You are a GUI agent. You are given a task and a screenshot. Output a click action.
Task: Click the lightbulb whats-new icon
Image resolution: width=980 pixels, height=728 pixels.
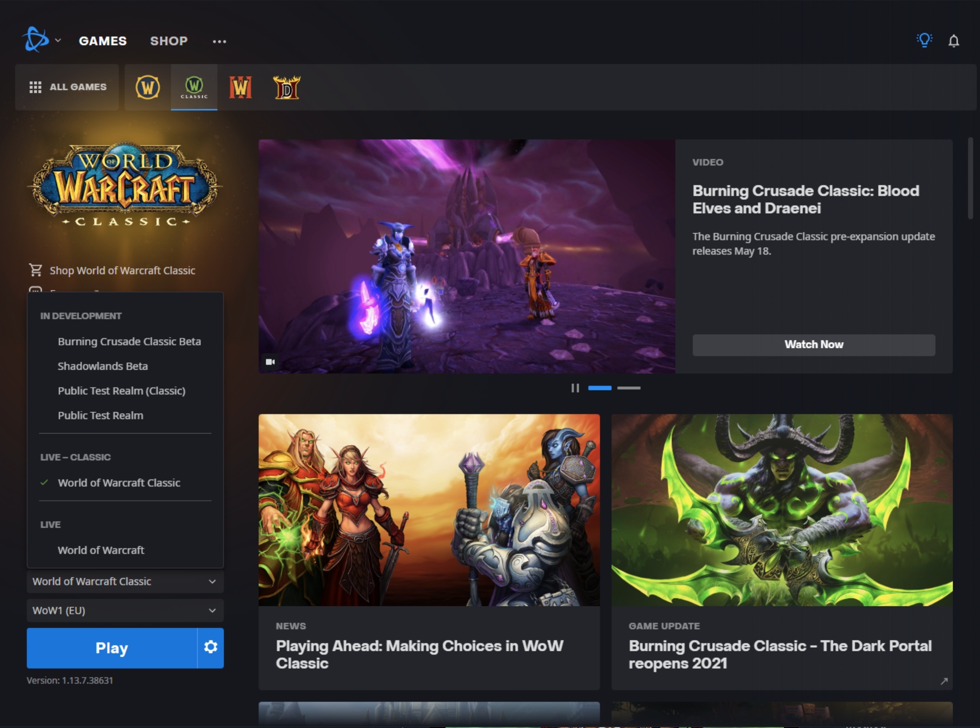pos(924,40)
